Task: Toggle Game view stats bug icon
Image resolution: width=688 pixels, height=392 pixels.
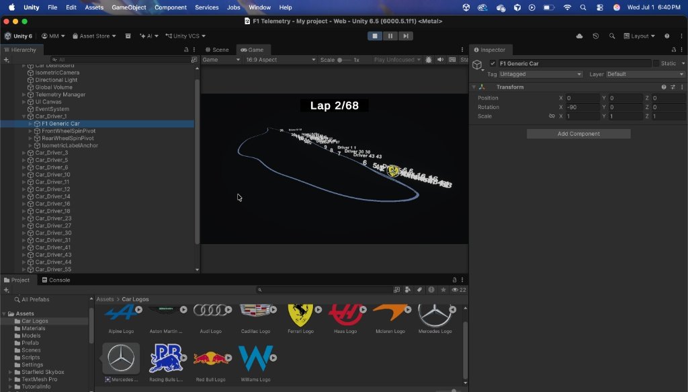Action: tap(428, 60)
